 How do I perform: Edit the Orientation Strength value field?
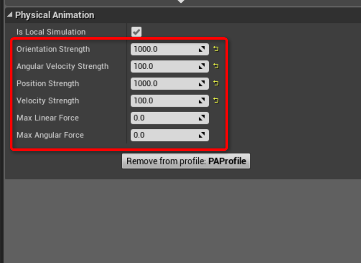click(169, 49)
